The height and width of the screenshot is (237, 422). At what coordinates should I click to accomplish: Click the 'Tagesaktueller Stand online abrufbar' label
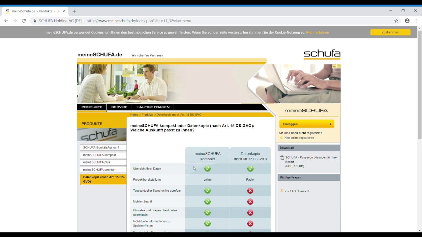click(157, 191)
